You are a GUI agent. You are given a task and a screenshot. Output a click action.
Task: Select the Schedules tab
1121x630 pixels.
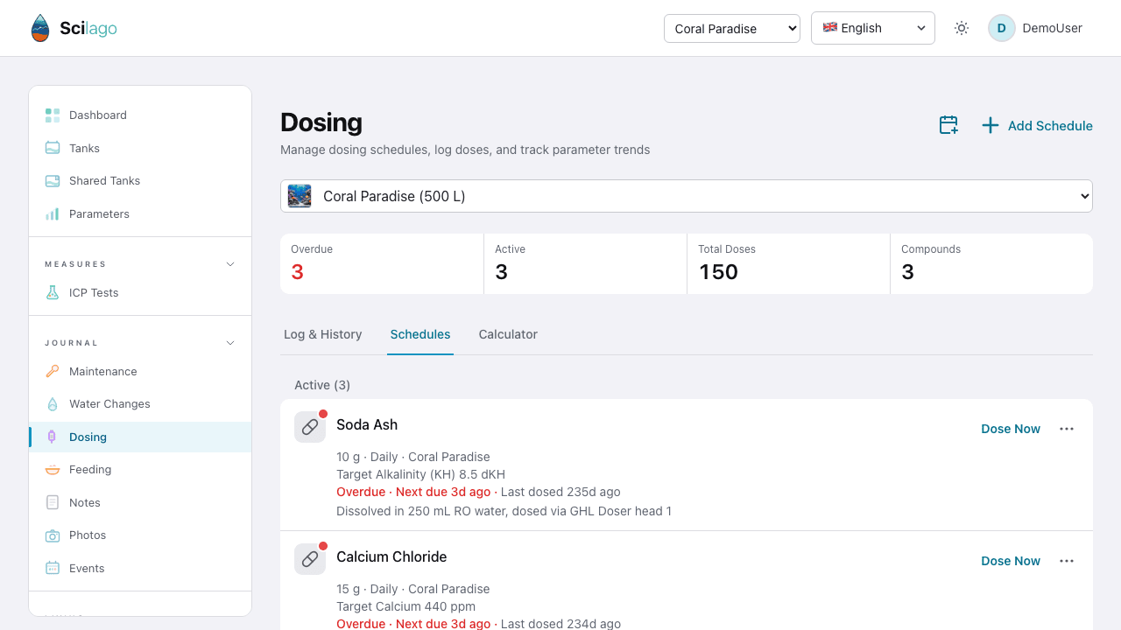pos(420,334)
